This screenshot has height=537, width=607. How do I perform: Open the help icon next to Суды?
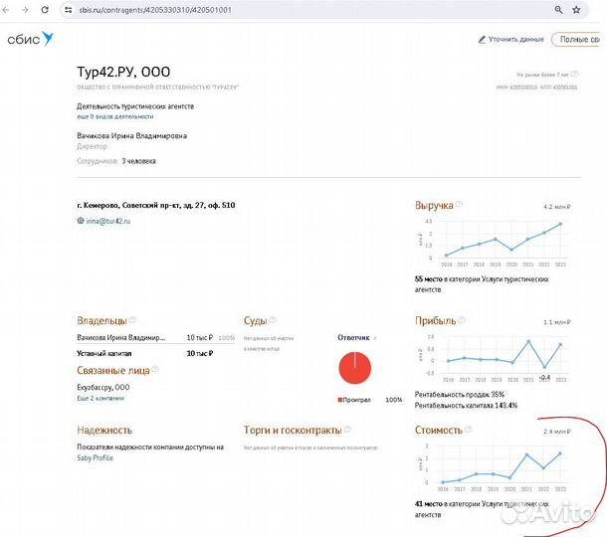point(273,319)
